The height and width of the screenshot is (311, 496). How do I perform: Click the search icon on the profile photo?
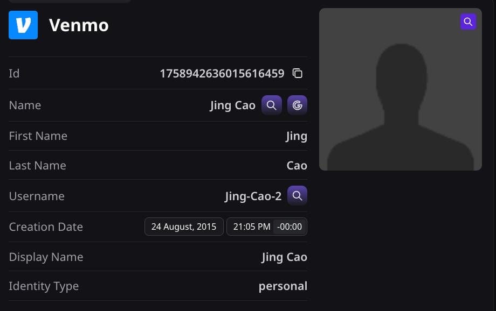point(468,22)
